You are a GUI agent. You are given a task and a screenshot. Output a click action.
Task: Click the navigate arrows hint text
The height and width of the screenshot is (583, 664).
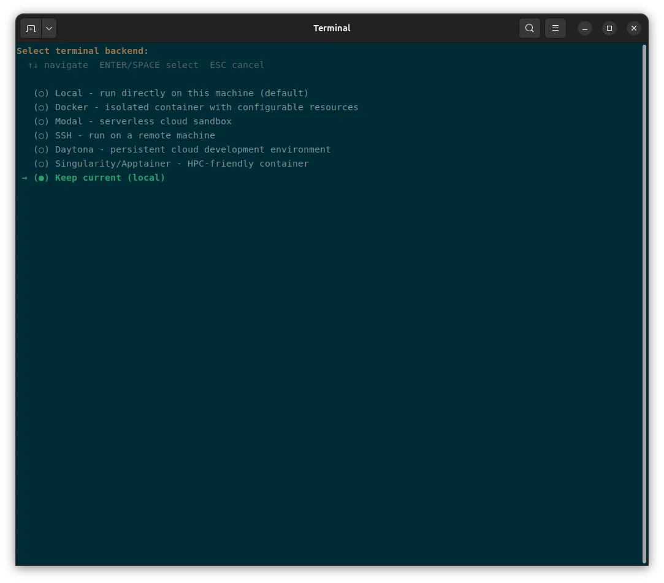58,65
